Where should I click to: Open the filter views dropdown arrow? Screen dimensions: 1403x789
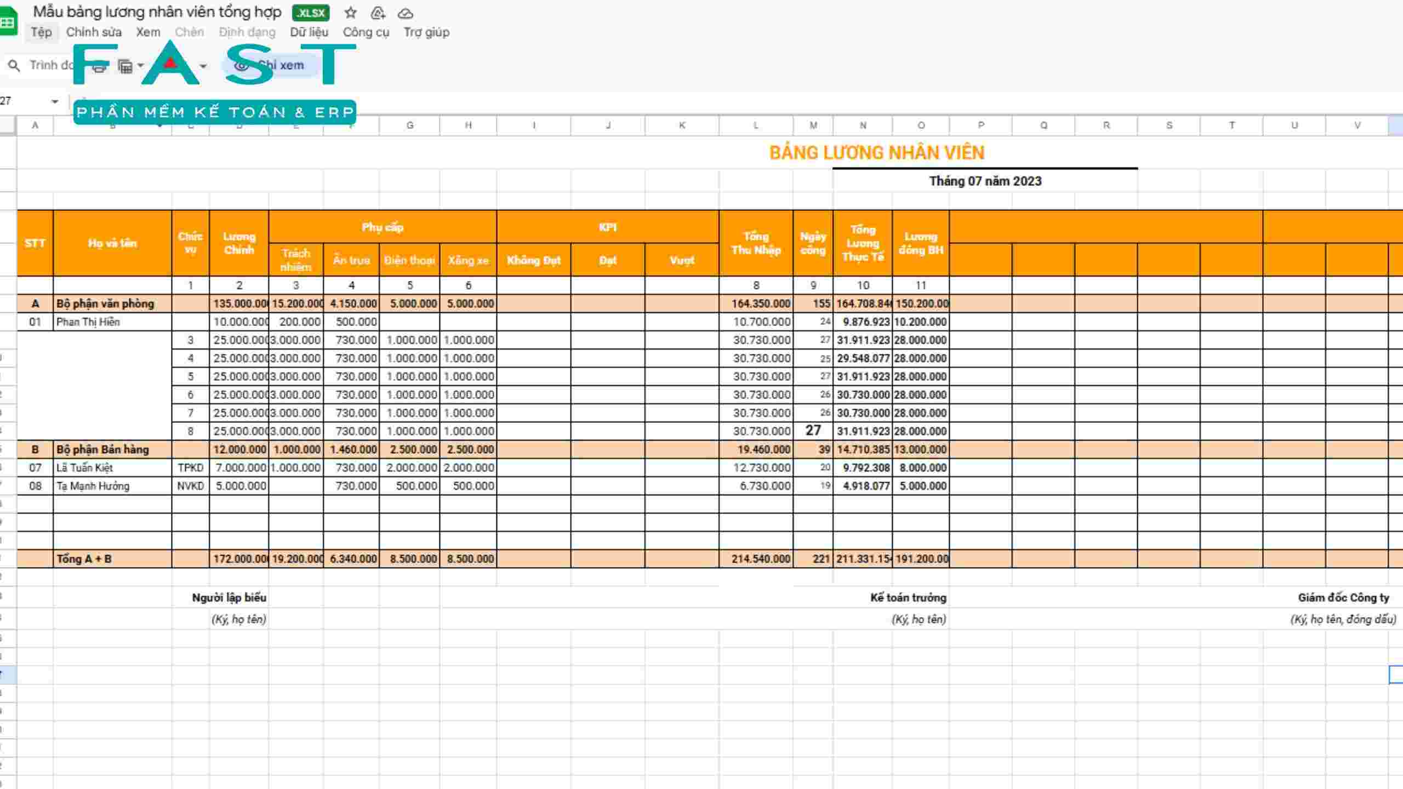(x=141, y=66)
